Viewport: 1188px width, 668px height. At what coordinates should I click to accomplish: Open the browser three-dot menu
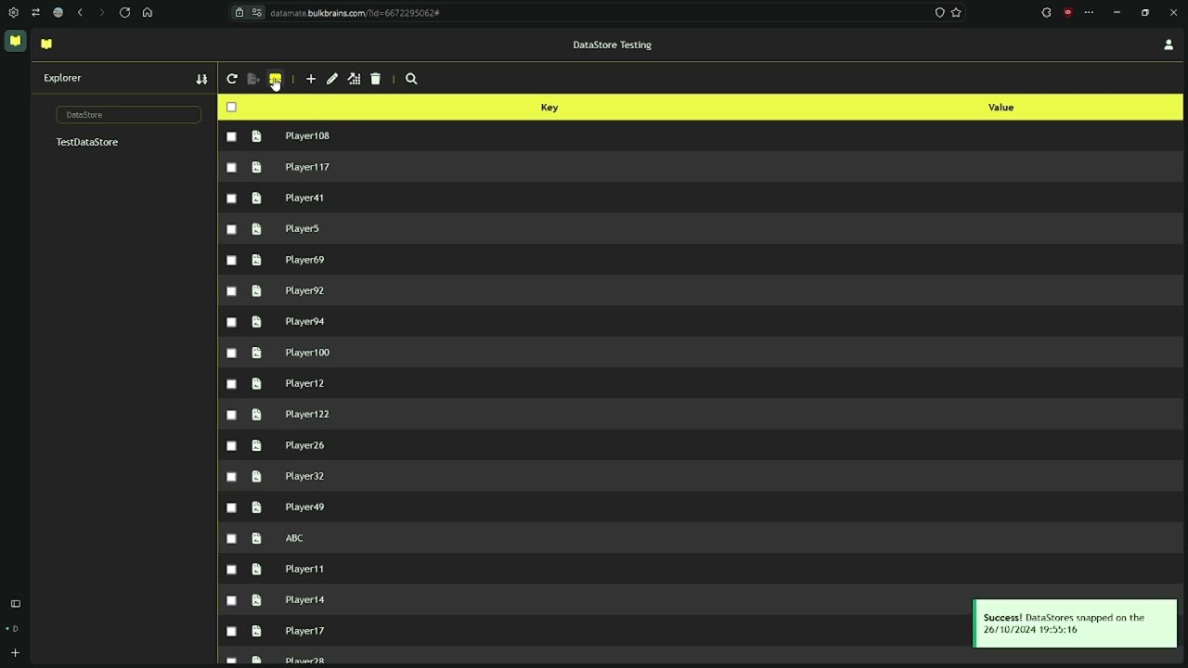[x=1090, y=13]
